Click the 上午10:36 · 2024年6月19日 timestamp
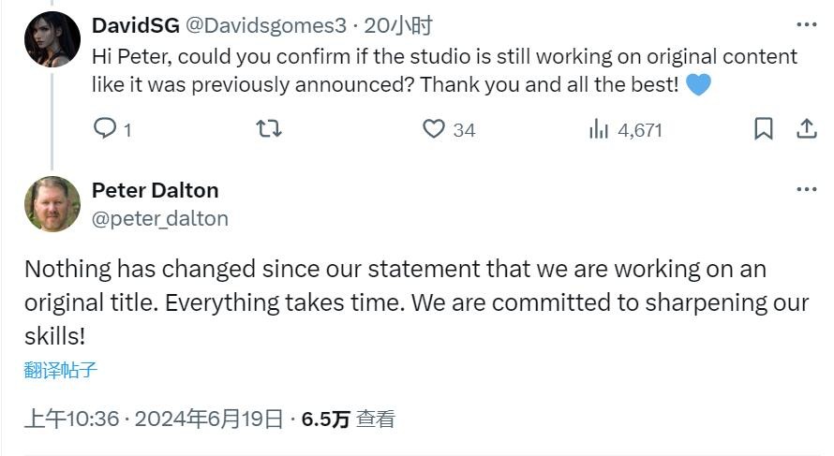Screen dimensions: 834x456 154,419
